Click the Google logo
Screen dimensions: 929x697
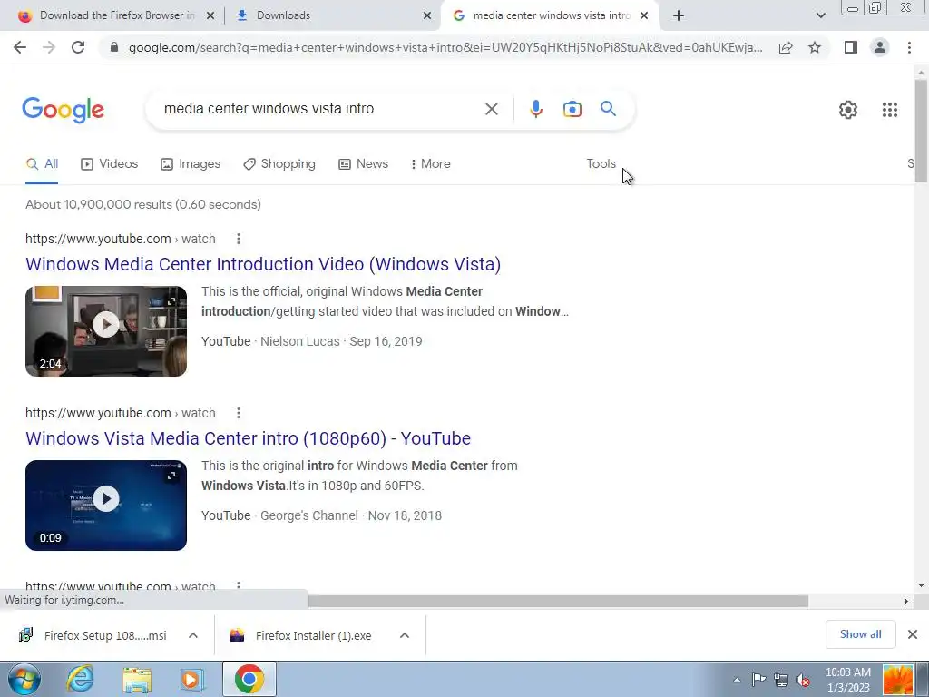pyautogui.click(x=63, y=110)
